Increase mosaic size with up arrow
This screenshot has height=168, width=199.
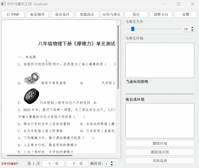[x=192, y=28]
